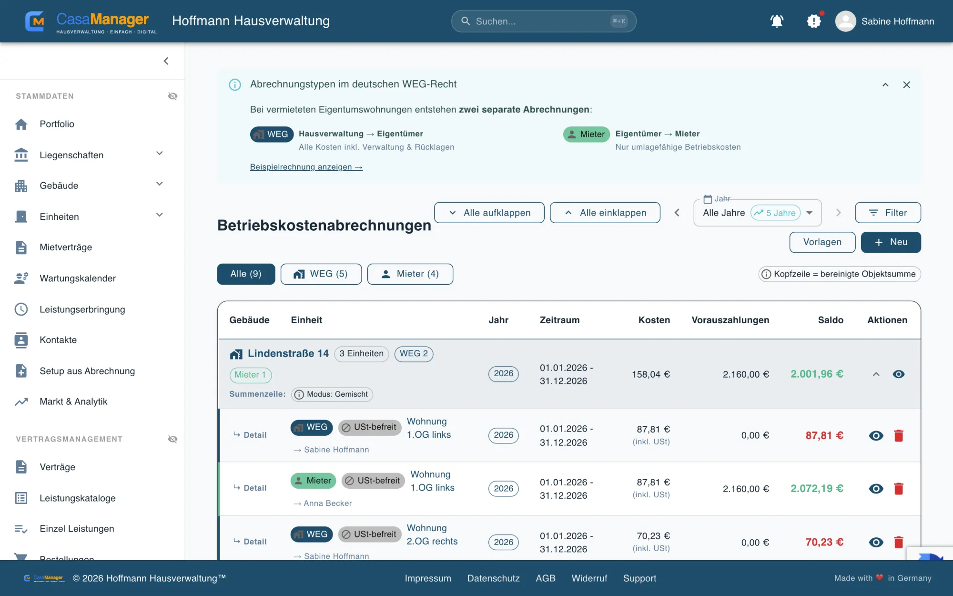Click the CasaManager logo
This screenshot has height=596, width=953.
[x=91, y=21]
